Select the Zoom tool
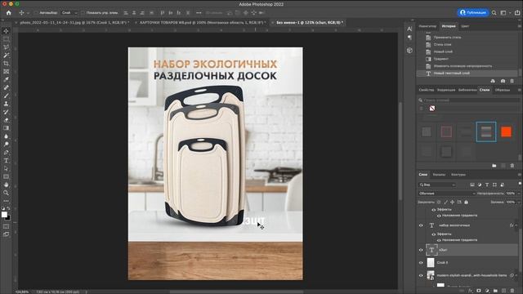The width and height of the screenshot is (523, 294). point(6,193)
